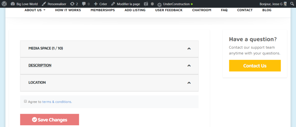Open user avatar for Jesse G
Screen dimensions: 296x127
285,4
